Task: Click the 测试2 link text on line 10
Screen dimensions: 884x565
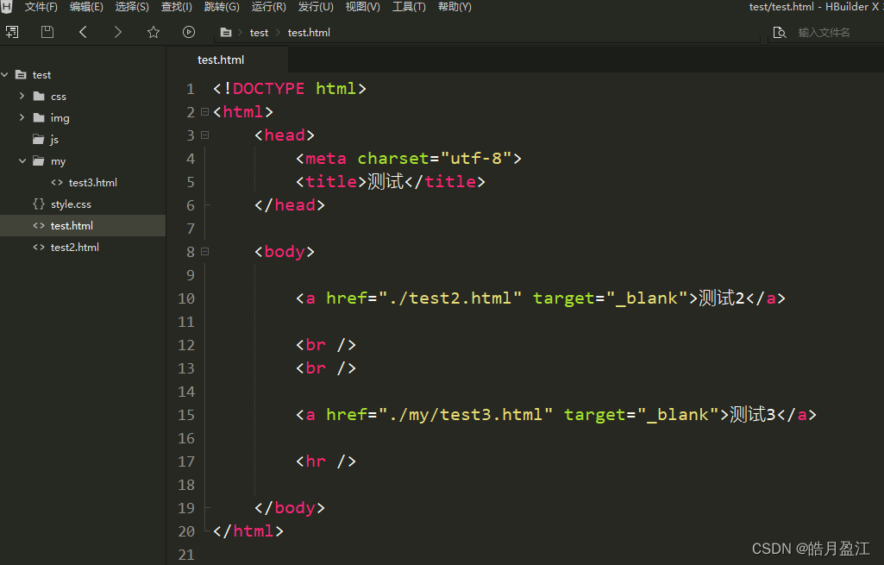Action: [722, 298]
